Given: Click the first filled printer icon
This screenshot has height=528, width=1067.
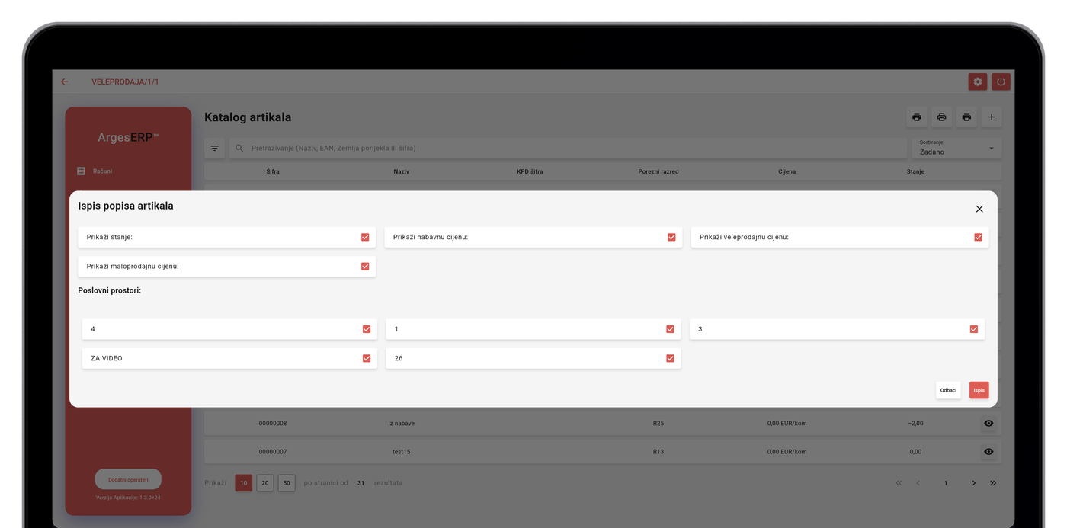Looking at the screenshot, I should [x=917, y=117].
